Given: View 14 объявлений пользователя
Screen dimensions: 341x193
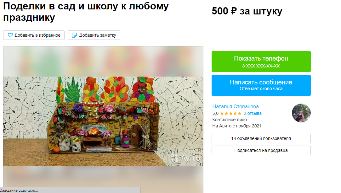Looking at the screenshot, I should pos(261,138).
